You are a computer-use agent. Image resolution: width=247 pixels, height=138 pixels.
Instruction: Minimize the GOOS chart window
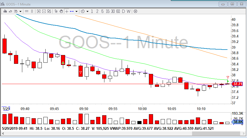223,4
